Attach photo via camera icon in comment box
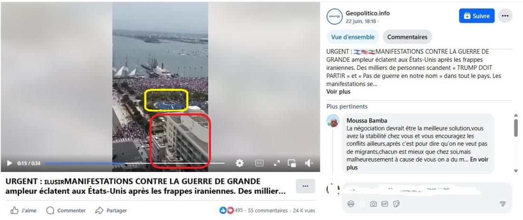 coord(373,204)
